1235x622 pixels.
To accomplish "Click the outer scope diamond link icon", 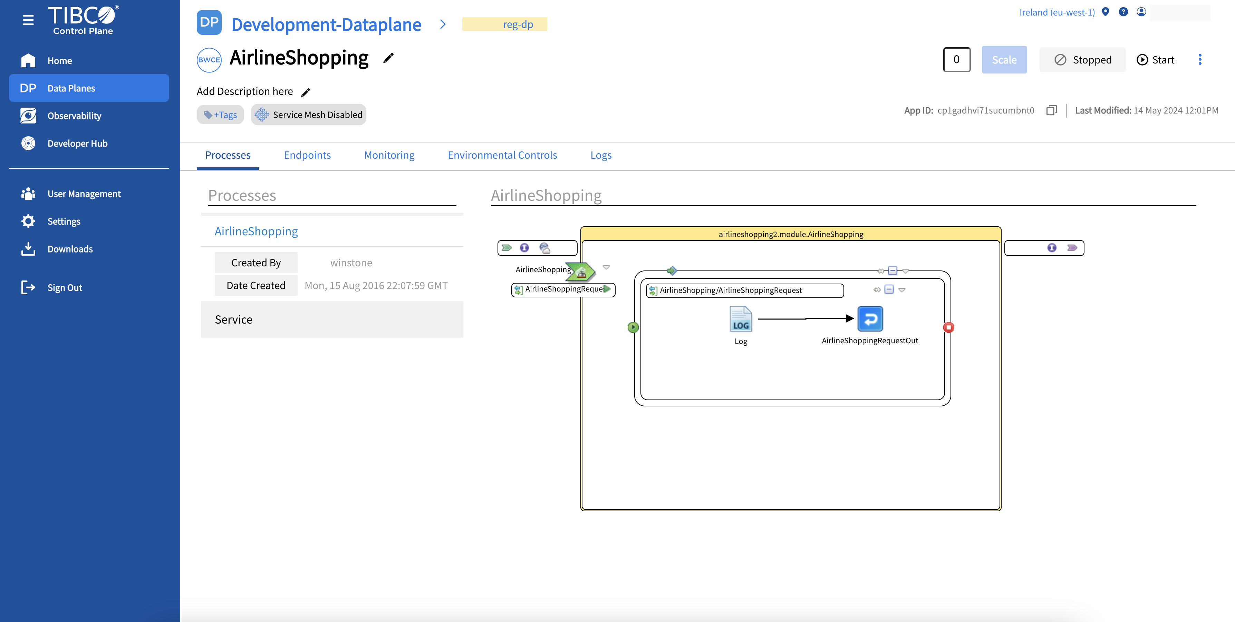I will [881, 271].
